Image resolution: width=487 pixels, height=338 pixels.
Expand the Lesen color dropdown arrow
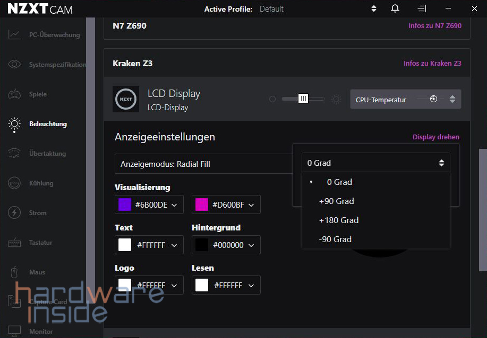pos(251,286)
